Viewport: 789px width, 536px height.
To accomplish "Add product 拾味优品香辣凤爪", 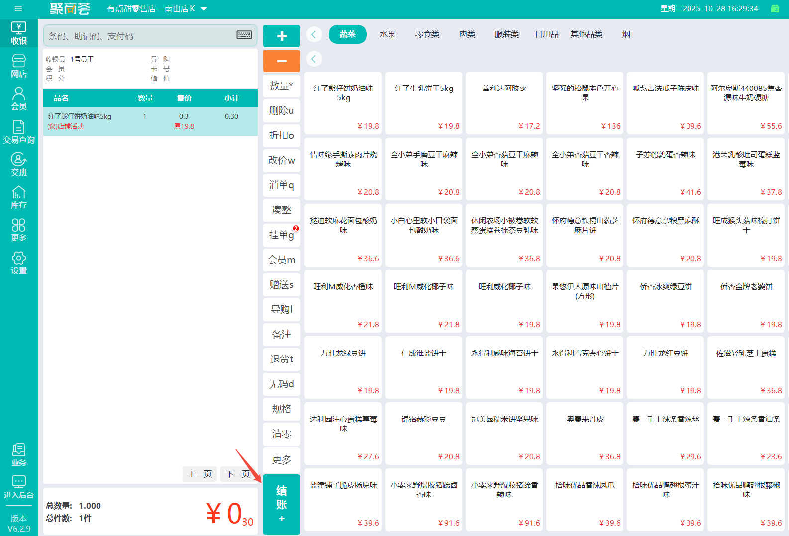I will tap(585, 500).
